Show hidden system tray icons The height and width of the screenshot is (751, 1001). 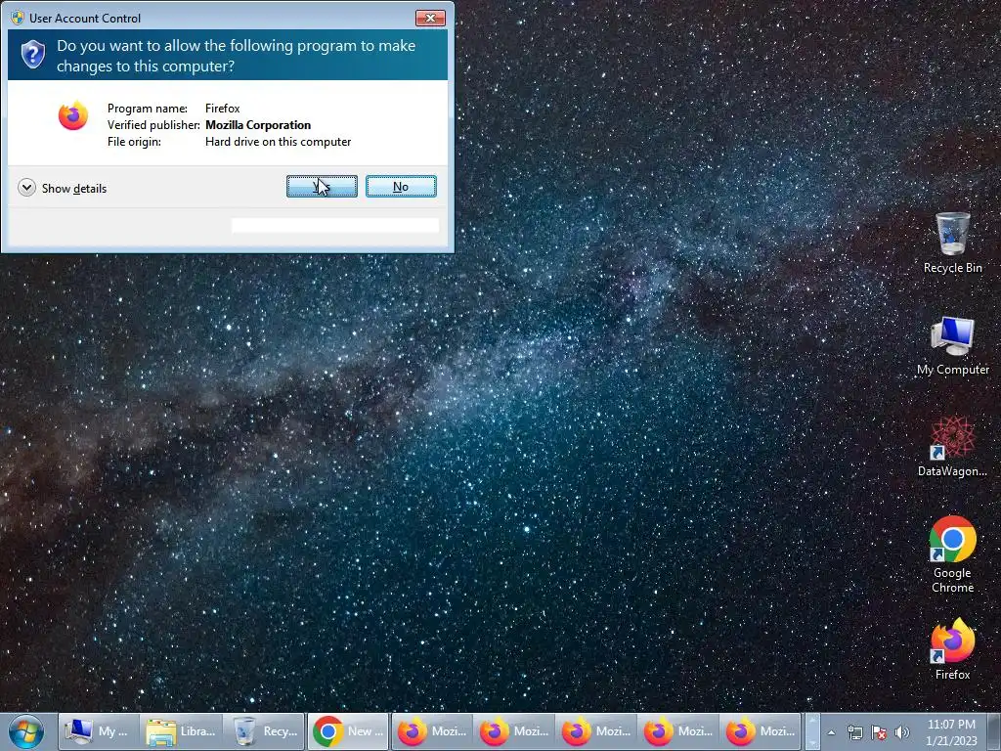(x=831, y=732)
